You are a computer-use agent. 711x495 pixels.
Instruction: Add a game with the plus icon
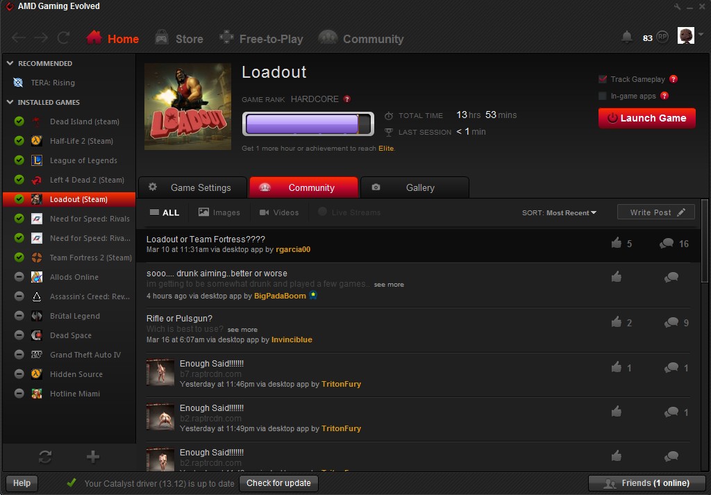tap(93, 457)
